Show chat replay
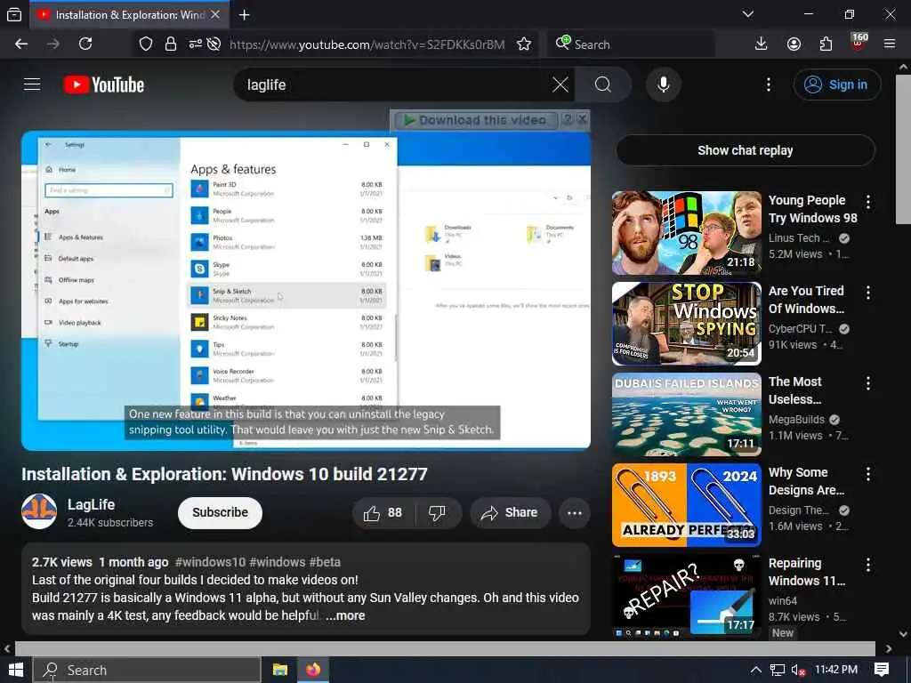This screenshot has height=683, width=911. (746, 150)
